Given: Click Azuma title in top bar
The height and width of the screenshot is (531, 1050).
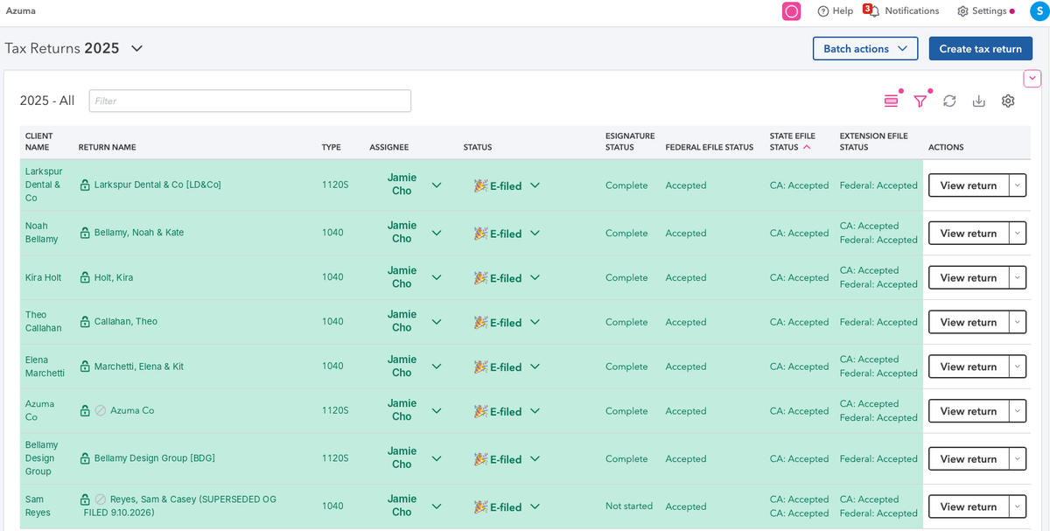Looking at the screenshot, I should click(x=21, y=10).
